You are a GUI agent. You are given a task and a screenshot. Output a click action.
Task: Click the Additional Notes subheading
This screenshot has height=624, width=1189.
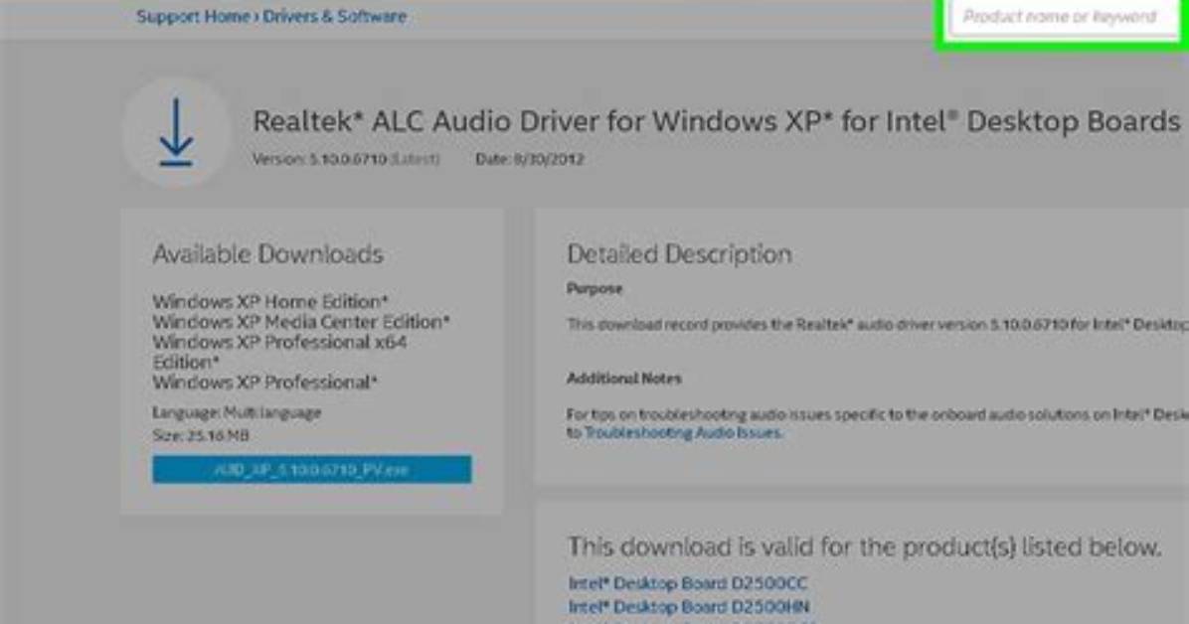pos(624,379)
